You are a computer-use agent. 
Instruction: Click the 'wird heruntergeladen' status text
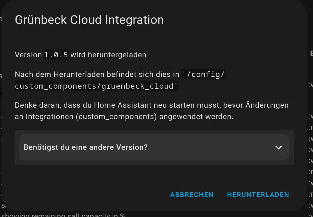tap(109, 55)
